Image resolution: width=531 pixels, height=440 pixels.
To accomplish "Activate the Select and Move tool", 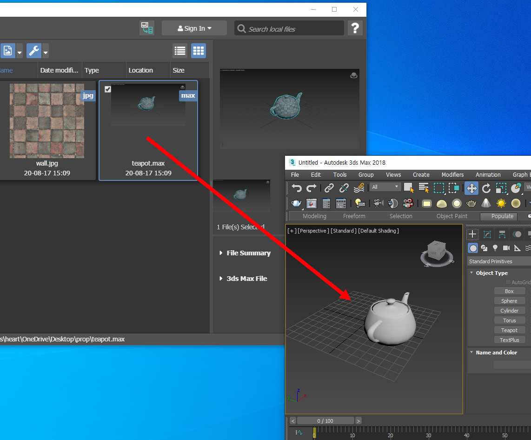I will pos(471,188).
